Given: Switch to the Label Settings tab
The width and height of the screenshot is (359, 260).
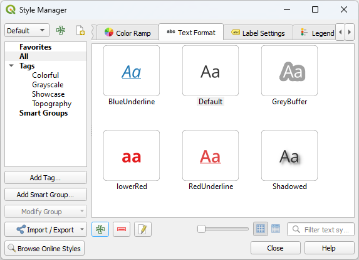Looking at the screenshot, I should pyautogui.click(x=258, y=33).
